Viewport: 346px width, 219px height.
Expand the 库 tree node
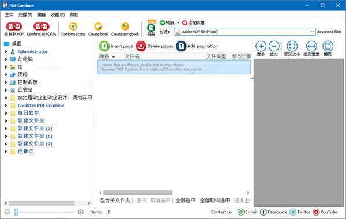[6, 67]
